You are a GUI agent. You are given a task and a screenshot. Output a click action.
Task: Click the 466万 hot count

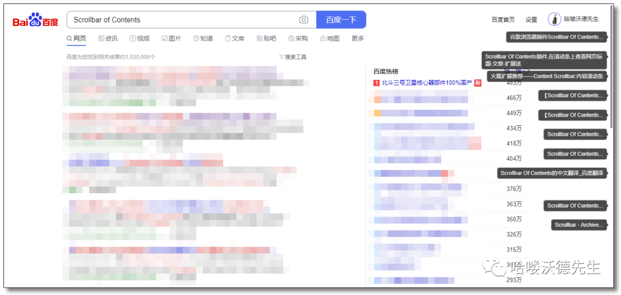coord(514,98)
